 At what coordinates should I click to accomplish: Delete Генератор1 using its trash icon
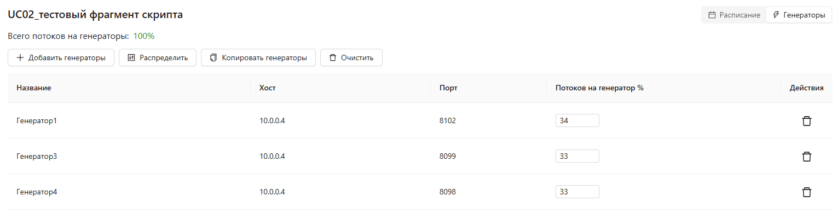806,121
